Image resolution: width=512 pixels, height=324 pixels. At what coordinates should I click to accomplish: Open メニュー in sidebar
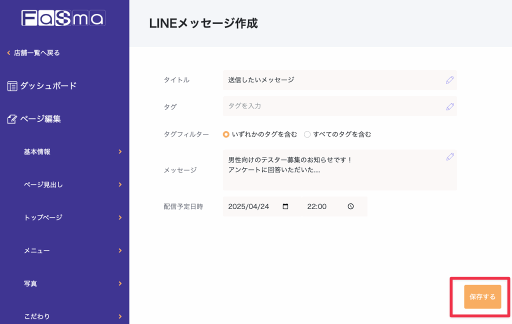tap(37, 250)
